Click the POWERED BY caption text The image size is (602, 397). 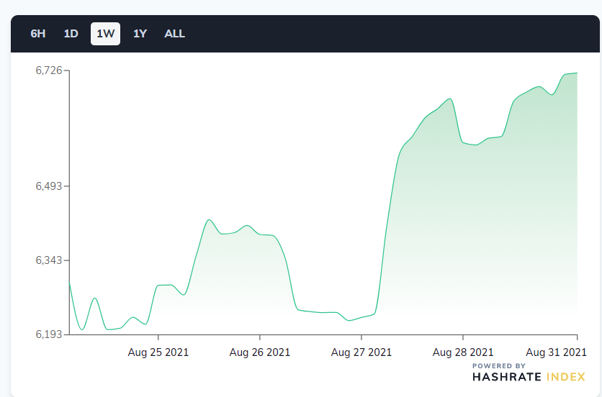coord(499,366)
